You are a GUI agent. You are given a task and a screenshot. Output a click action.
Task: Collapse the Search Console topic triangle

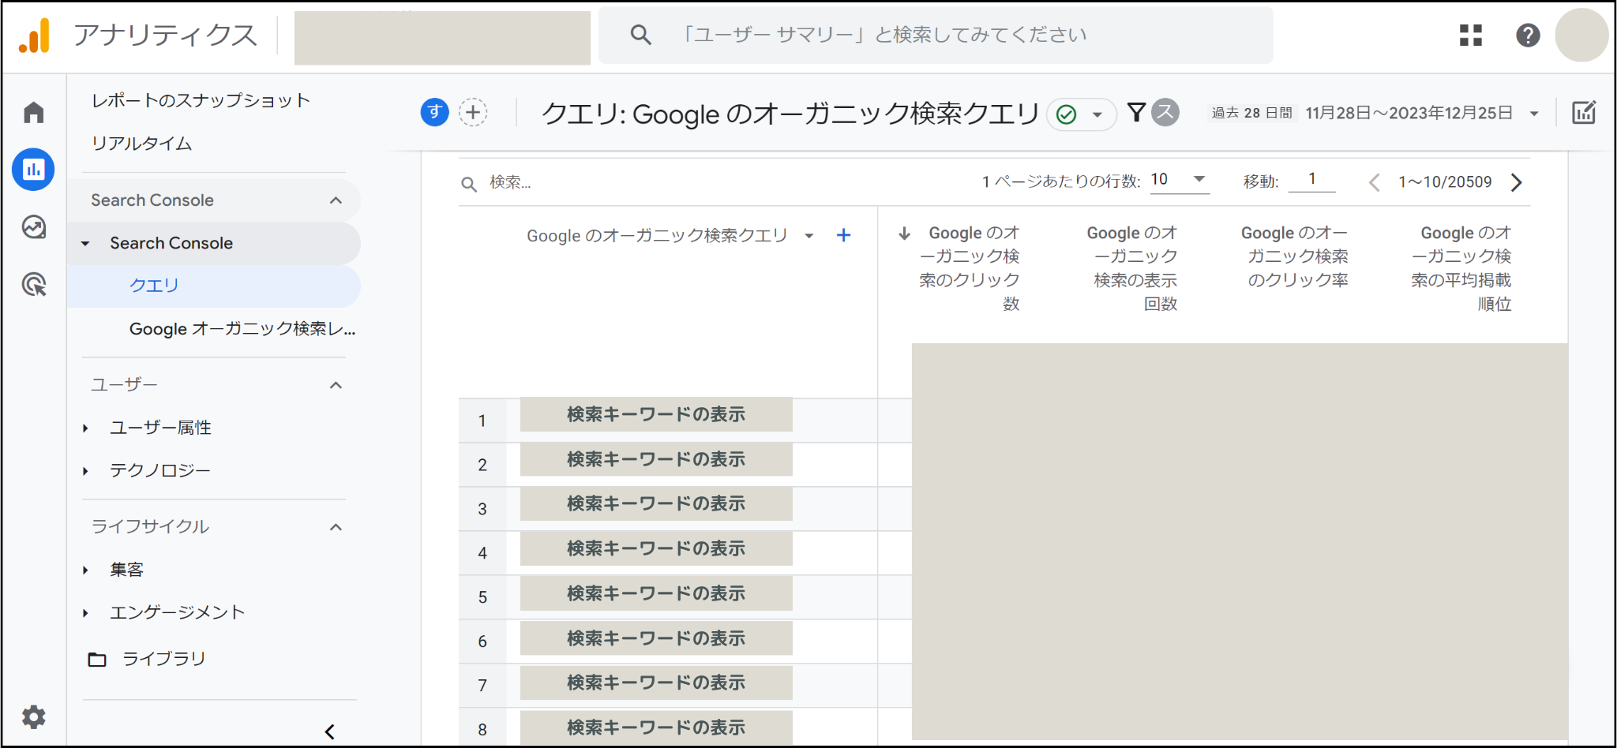click(85, 244)
